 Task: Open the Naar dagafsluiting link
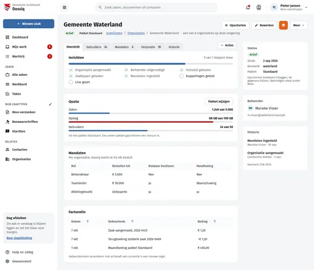click(x=19, y=238)
